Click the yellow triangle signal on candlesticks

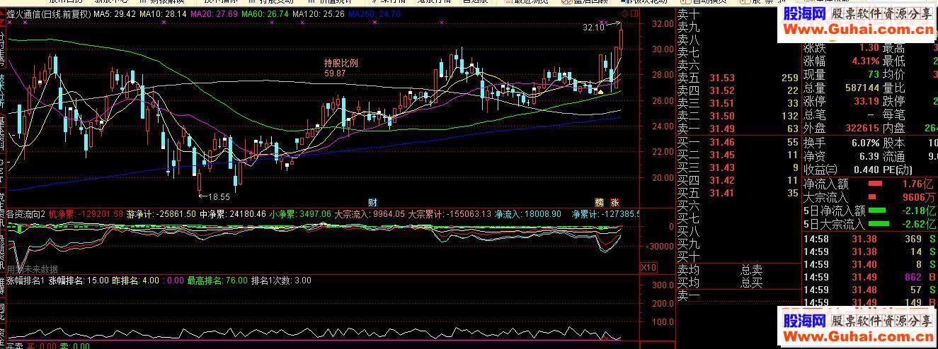600,91
